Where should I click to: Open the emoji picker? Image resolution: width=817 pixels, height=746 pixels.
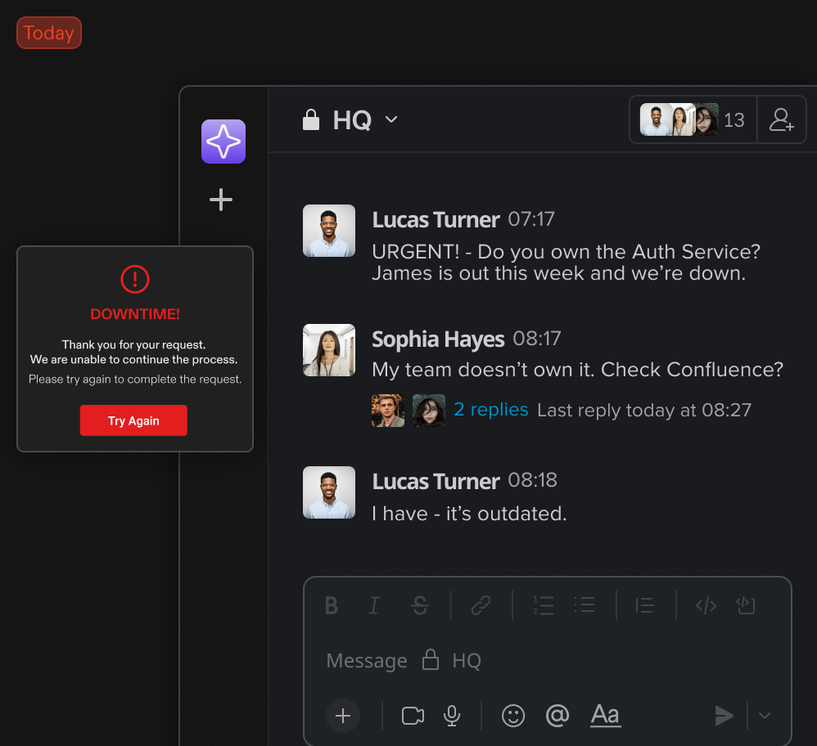tap(513, 715)
